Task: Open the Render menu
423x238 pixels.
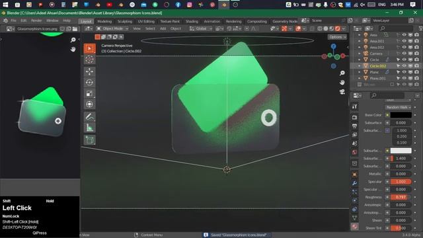Action: pyautogui.click(x=36, y=20)
